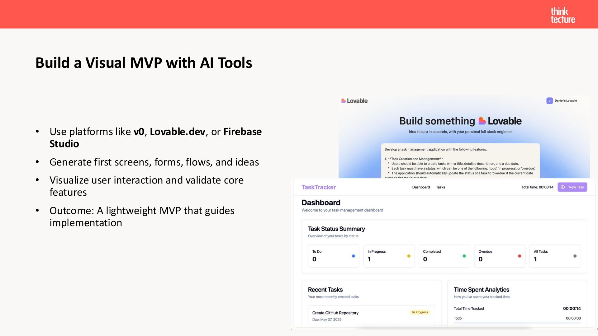Open Daniel's Lovable account avatar
The image size is (598, 336).
tap(549, 101)
